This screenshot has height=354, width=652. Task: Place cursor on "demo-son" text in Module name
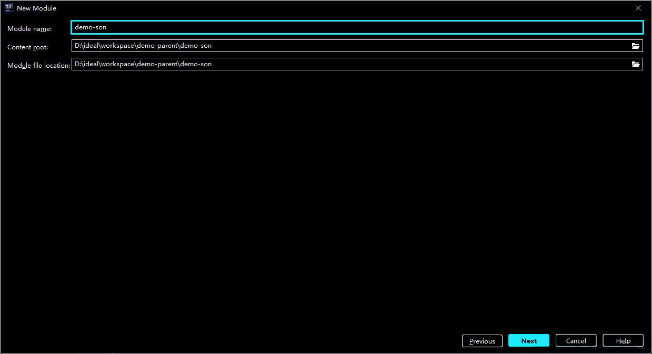[x=91, y=27]
